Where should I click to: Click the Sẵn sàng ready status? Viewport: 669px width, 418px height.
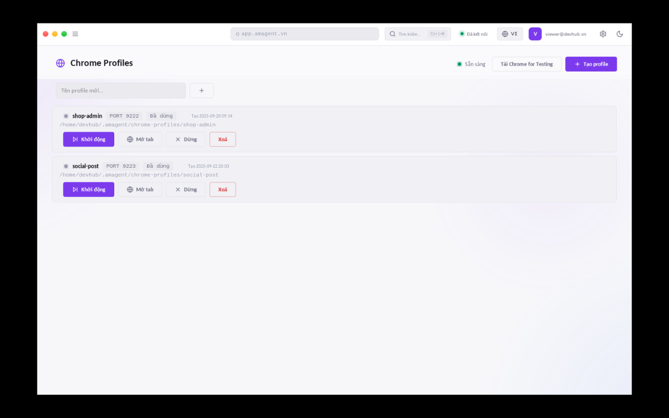click(x=471, y=64)
